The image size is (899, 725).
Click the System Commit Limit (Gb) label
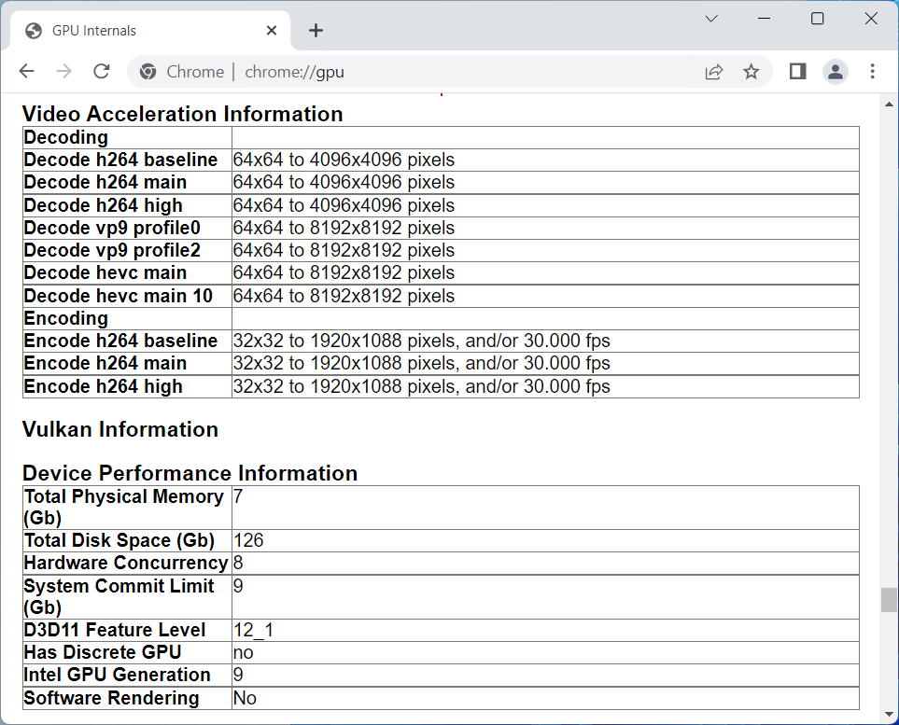119,596
